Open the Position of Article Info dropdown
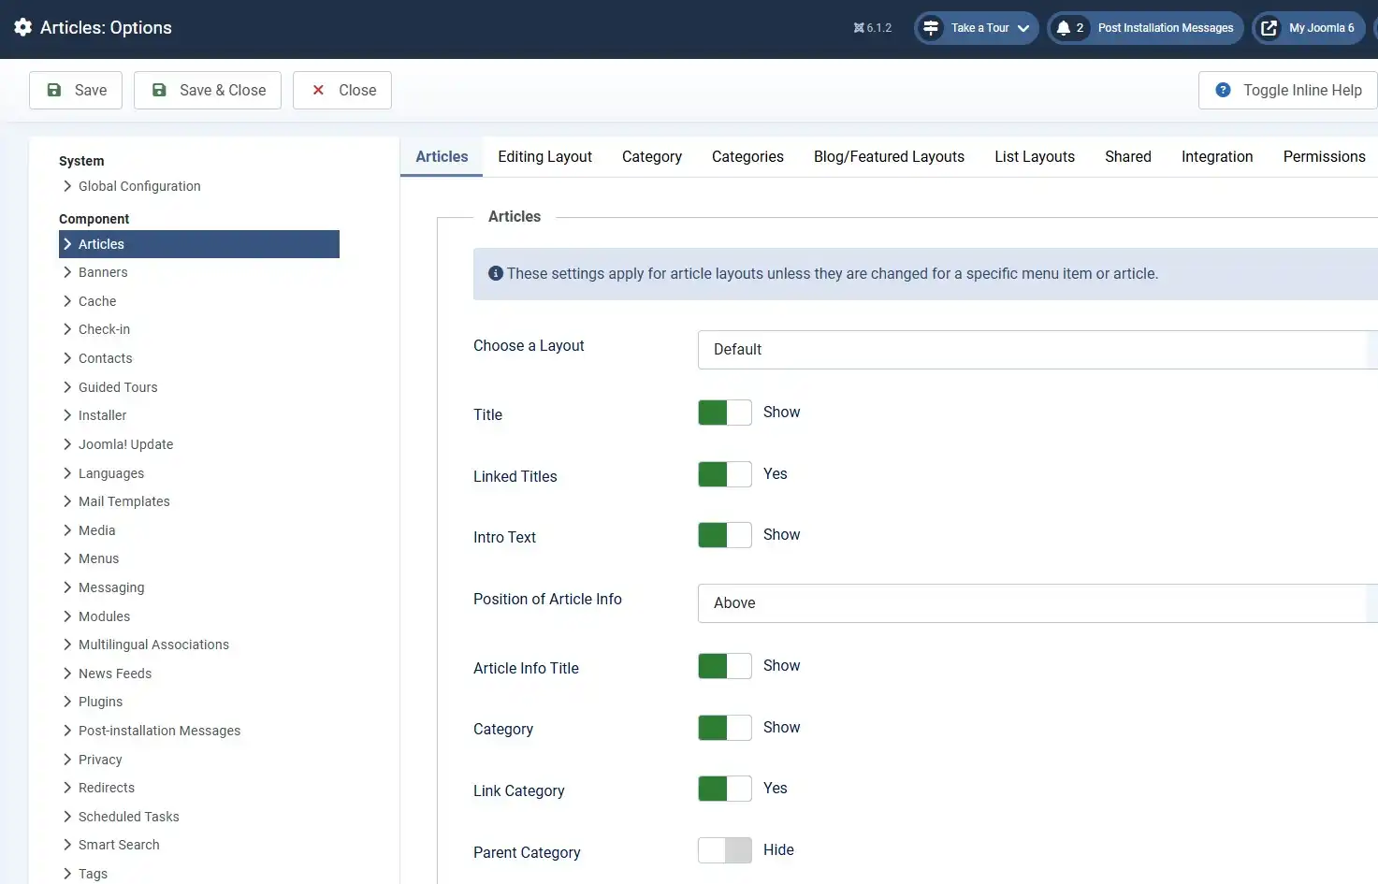The height and width of the screenshot is (884, 1378). [1037, 603]
